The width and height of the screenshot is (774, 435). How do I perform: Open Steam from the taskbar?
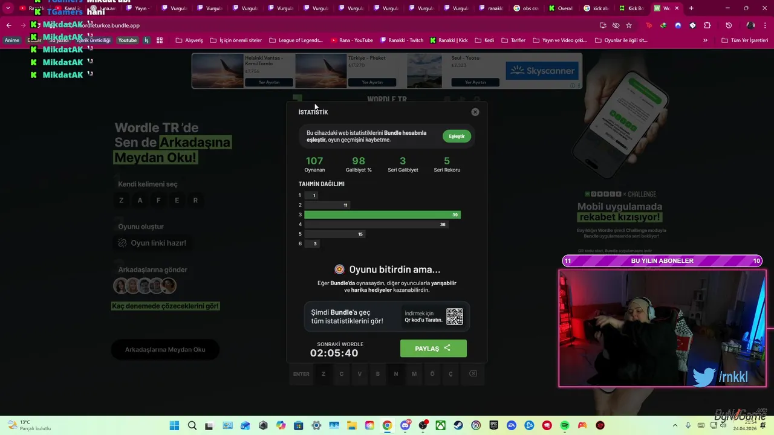point(458,426)
